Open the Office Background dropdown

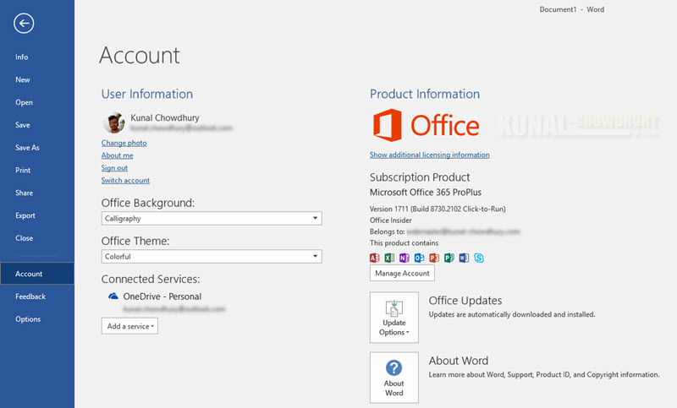212,219
